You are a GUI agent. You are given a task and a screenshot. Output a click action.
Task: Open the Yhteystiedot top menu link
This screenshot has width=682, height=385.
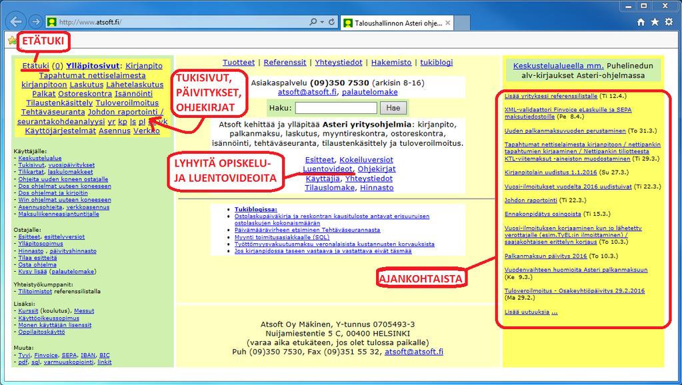(x=339, y=63)
